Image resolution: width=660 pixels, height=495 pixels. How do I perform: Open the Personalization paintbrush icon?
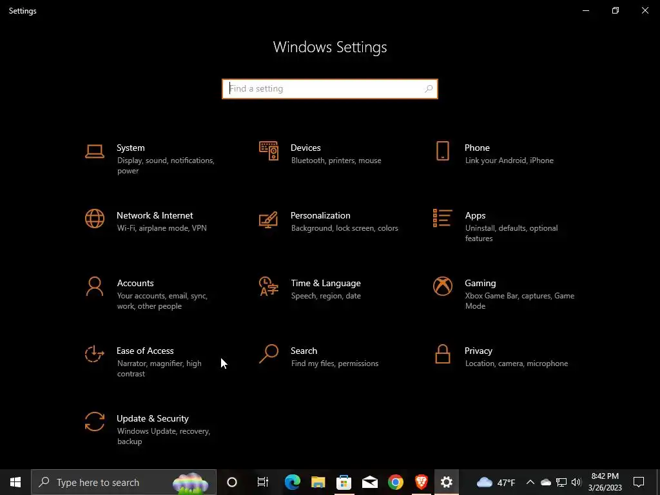(x=269, y=219)
